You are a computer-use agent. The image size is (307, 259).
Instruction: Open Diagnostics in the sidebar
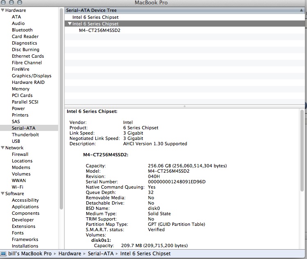click(24, 43)
